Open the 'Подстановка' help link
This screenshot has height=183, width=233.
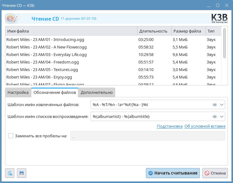pos(169,126)
